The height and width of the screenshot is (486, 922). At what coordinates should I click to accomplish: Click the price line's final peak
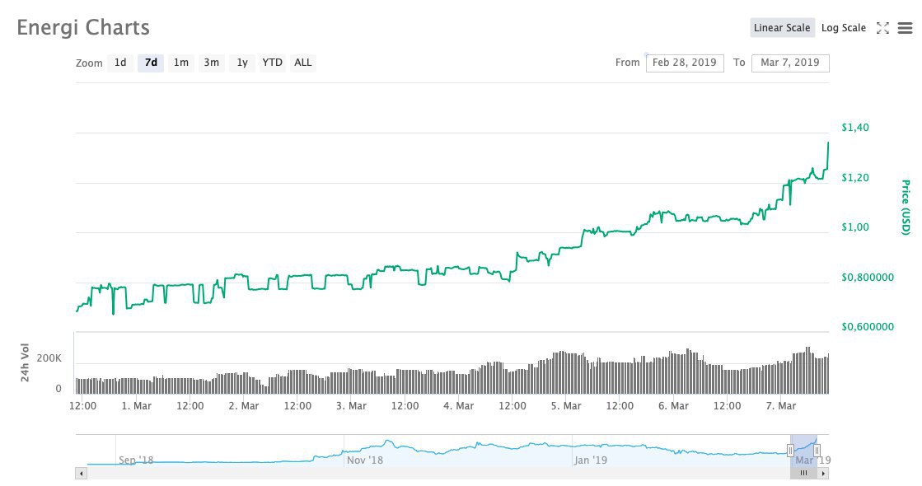tap(829, 143)
